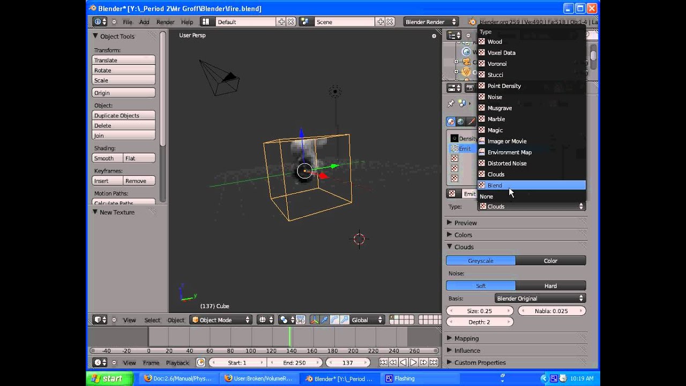Select translate manipulator arrow icon

pyautogui.click(x=324, y=320)
